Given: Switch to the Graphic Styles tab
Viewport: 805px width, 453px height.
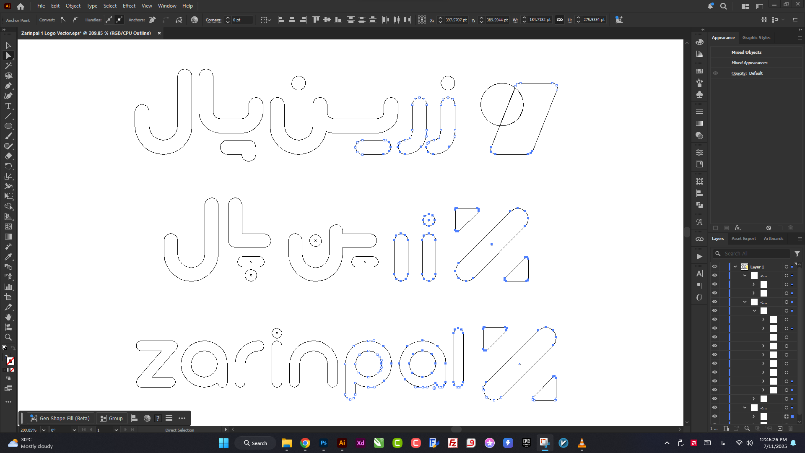Looking at the screenshot, I should click(756, 38).
